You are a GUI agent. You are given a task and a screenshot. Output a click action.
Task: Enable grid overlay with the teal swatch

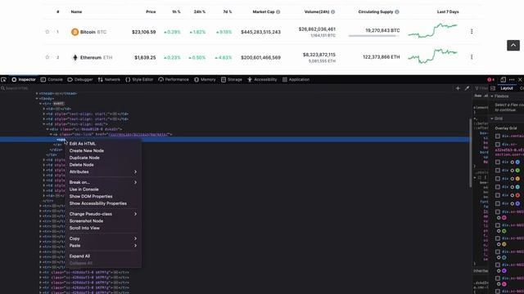[x=498, y=187]
